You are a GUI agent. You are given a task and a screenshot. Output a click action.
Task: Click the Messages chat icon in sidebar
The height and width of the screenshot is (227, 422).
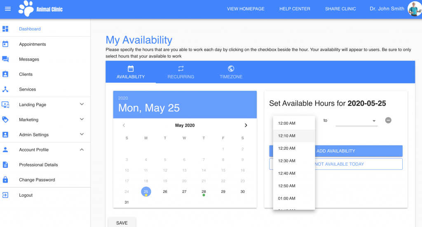(5, 59)
